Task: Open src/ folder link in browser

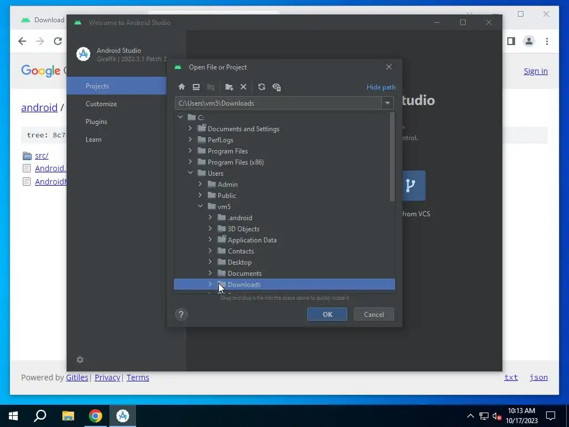Action: point(41,156)
